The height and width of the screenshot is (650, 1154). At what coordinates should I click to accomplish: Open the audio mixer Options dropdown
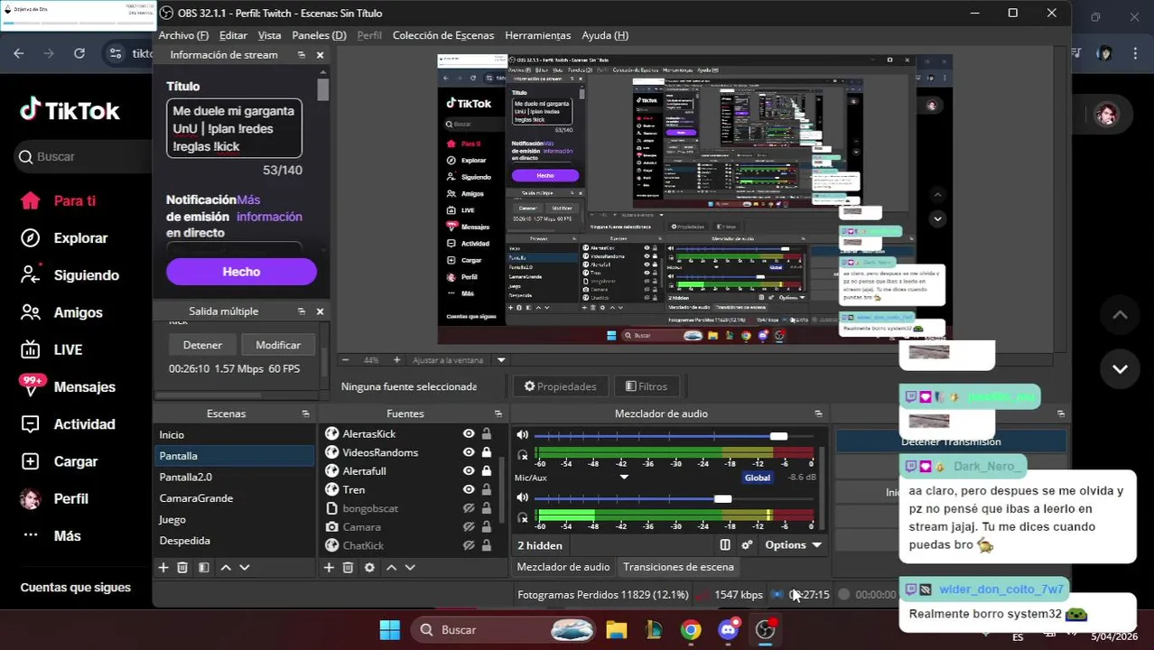(x=793, y=545)
